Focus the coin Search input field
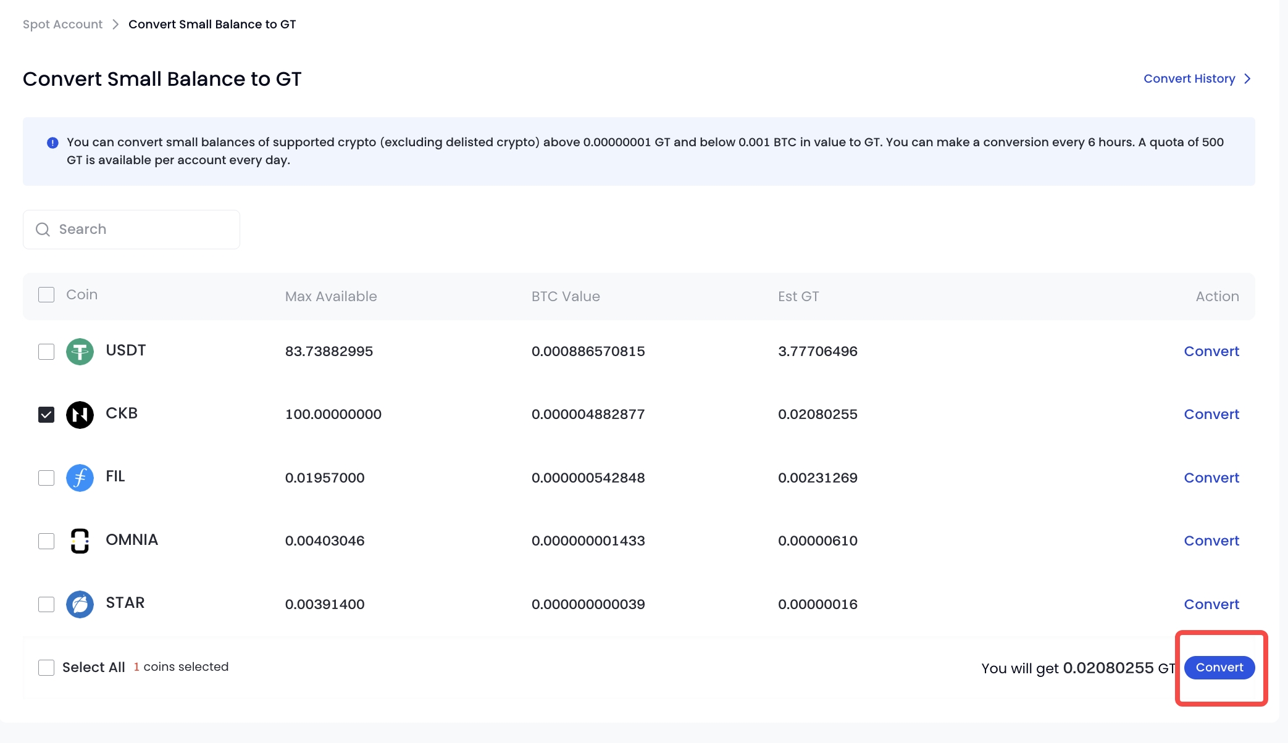 (142, 230)
